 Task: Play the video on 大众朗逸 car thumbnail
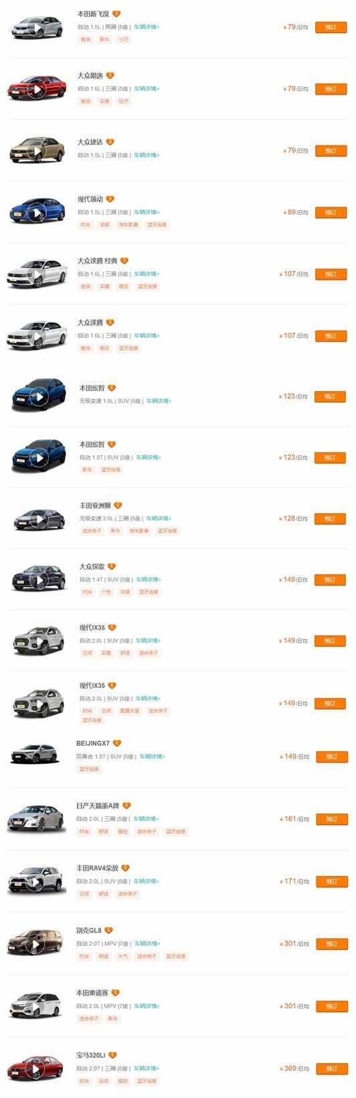tap(37, 90)
